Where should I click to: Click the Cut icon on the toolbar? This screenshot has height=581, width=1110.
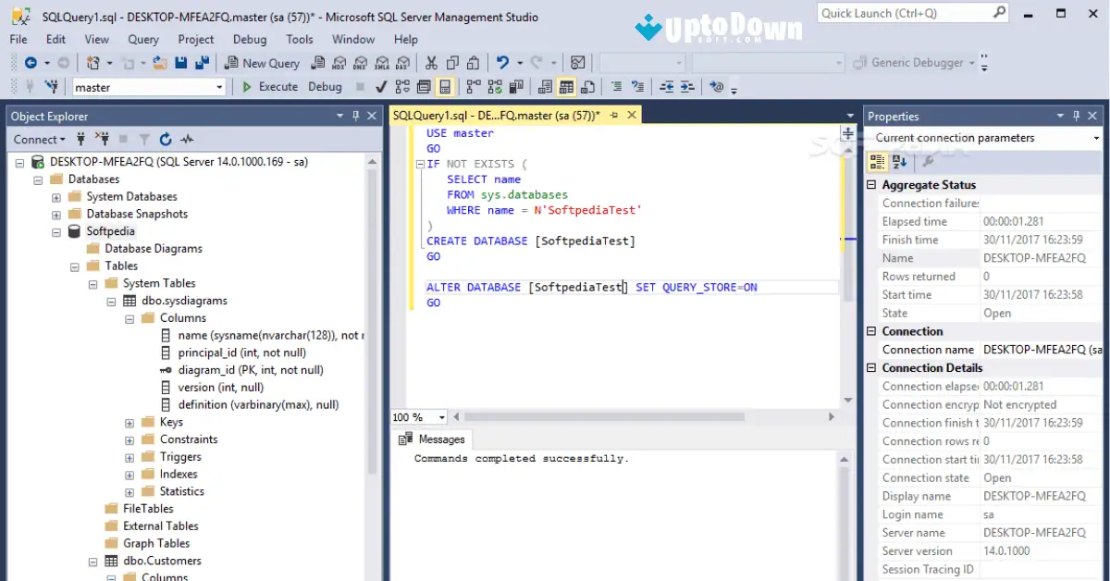pos(431,62)
